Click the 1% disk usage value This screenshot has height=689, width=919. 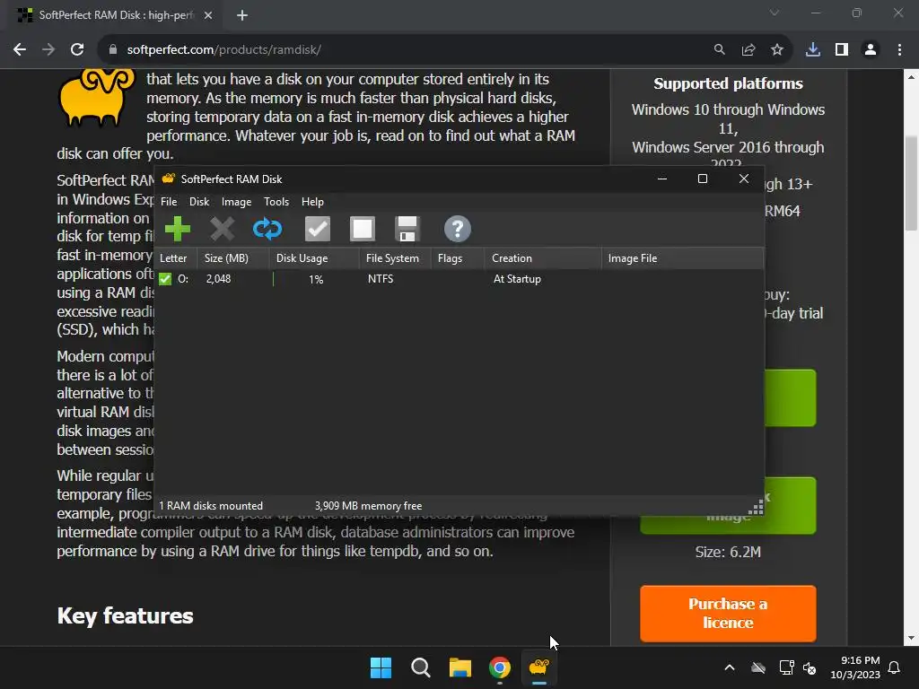316,280
